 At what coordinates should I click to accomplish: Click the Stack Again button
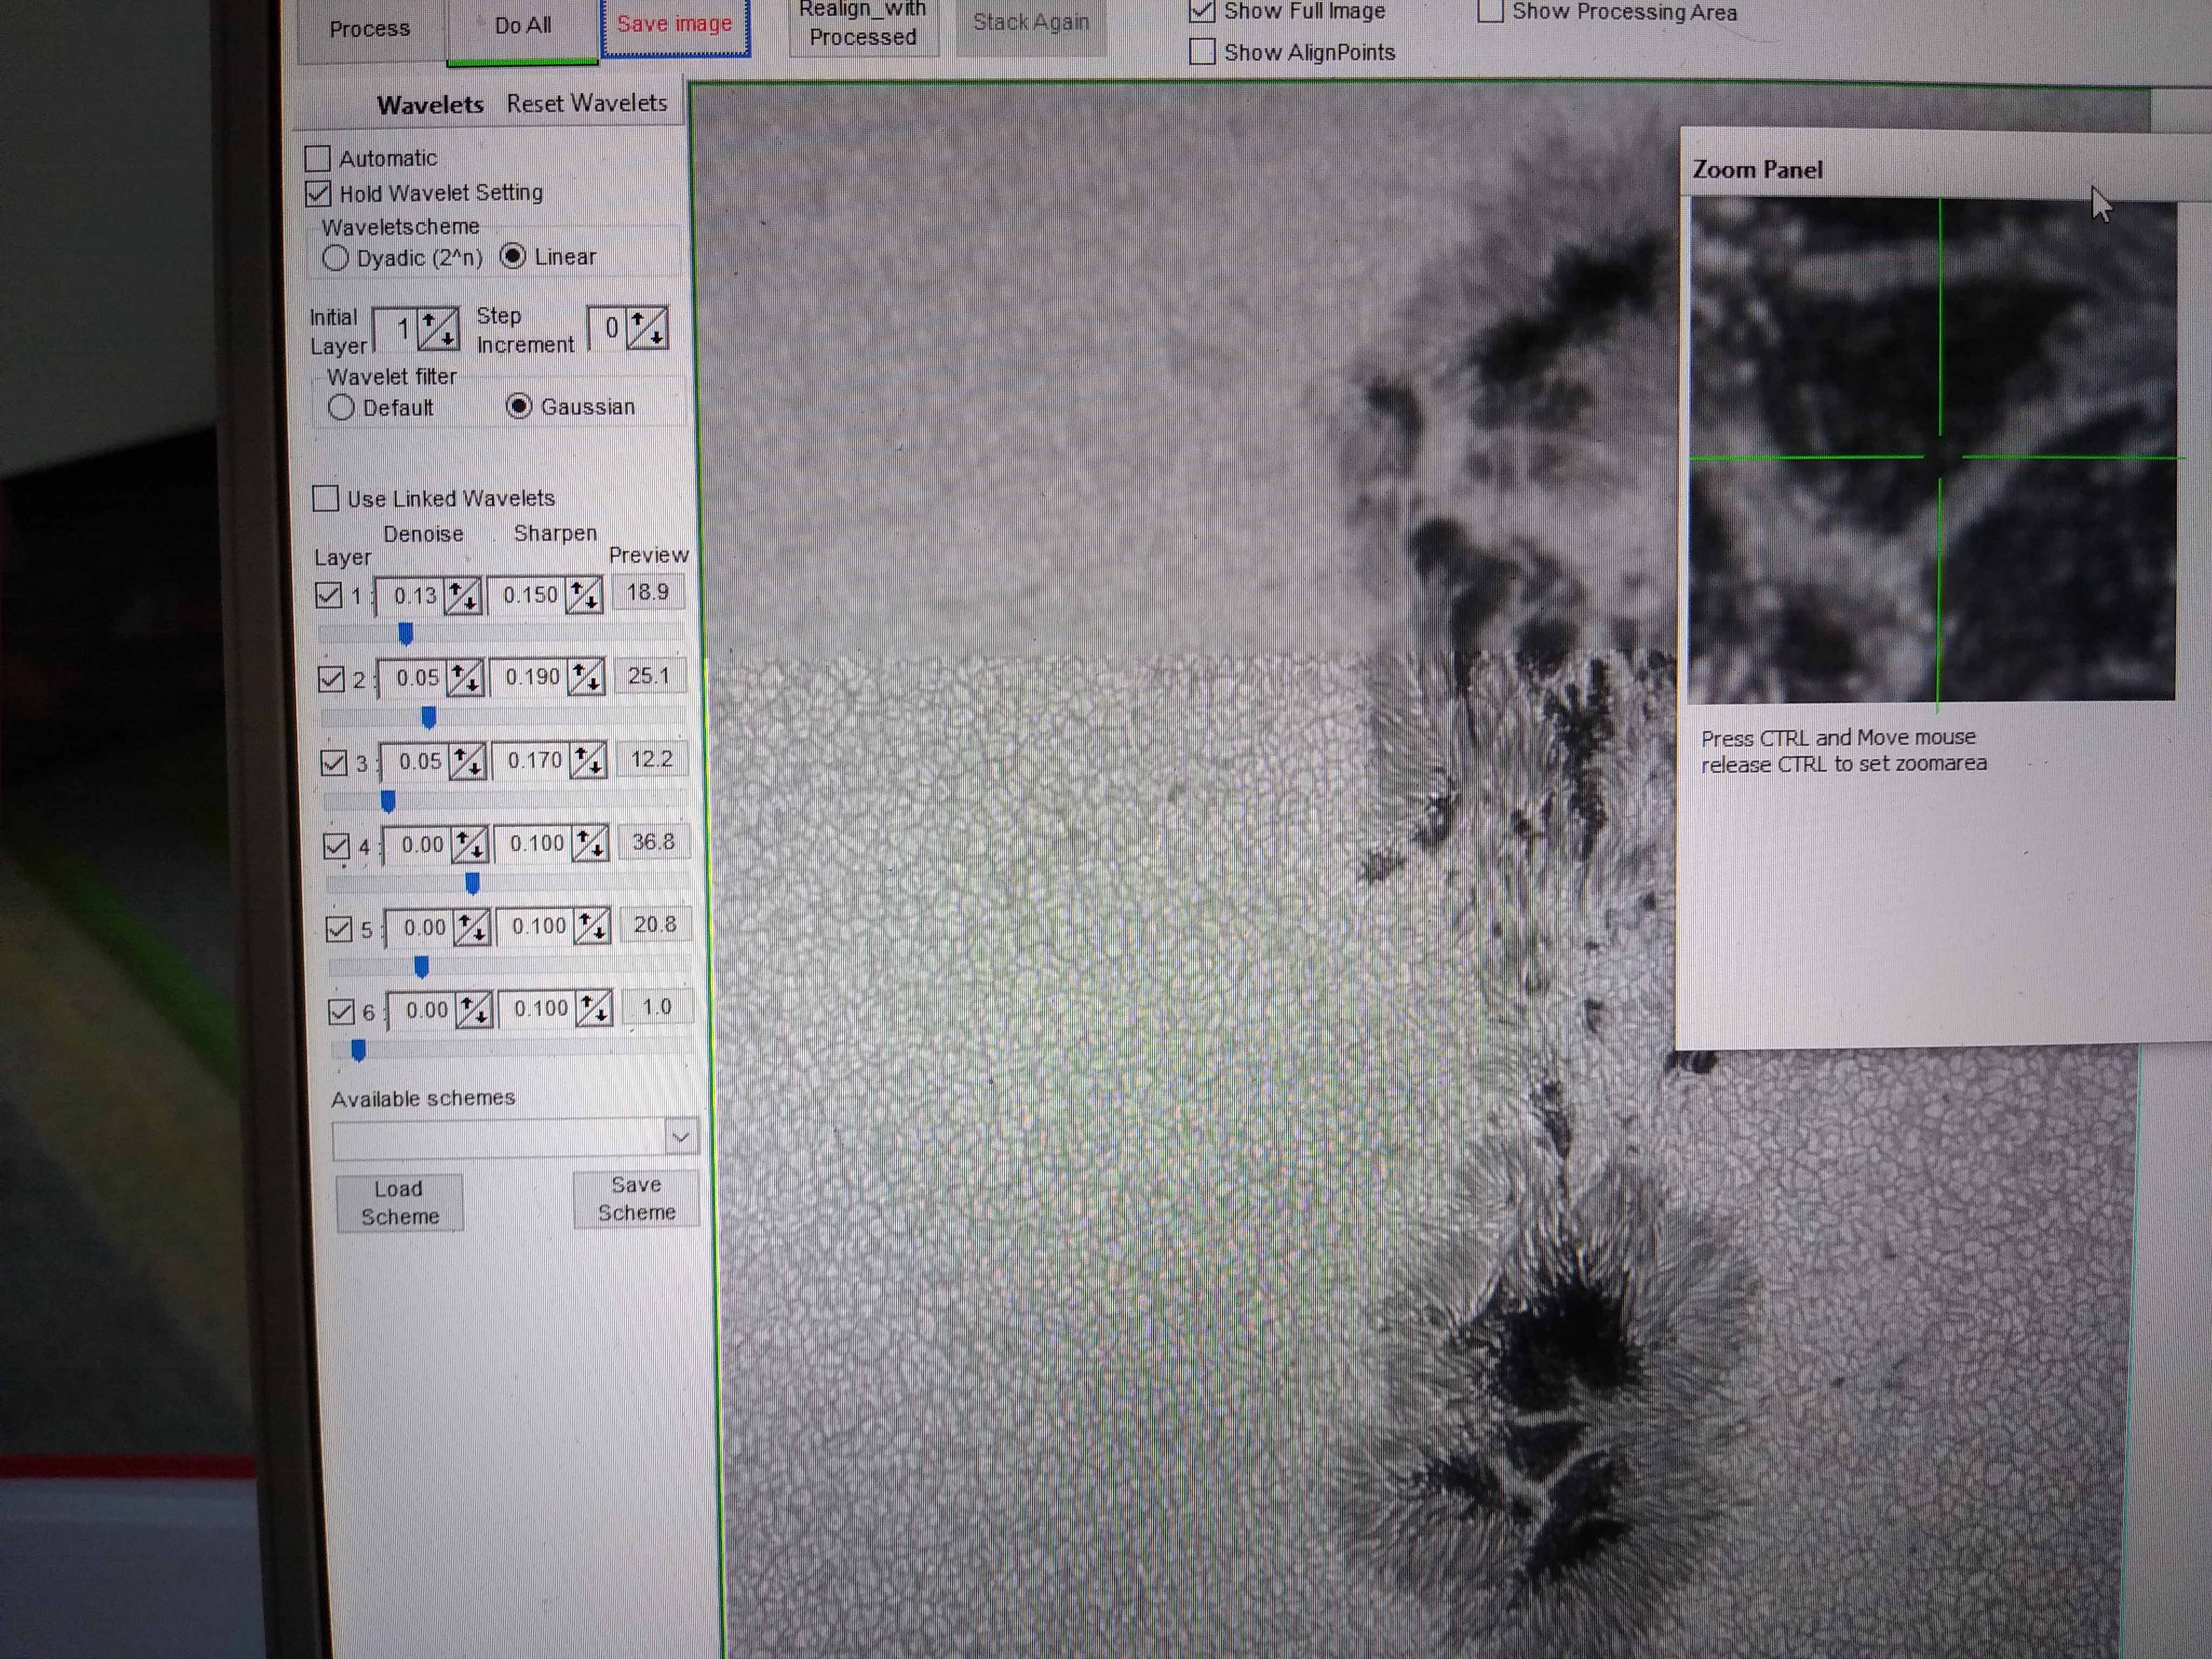coord(1031,23)
